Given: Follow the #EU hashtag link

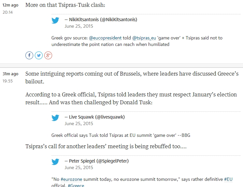Looking at the screenshot, I should 228,180.
